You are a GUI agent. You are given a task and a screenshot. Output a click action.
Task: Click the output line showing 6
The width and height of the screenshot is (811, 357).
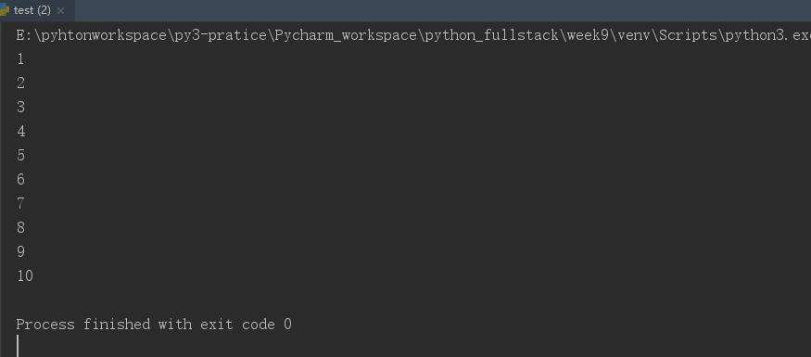tap(20, 180)
